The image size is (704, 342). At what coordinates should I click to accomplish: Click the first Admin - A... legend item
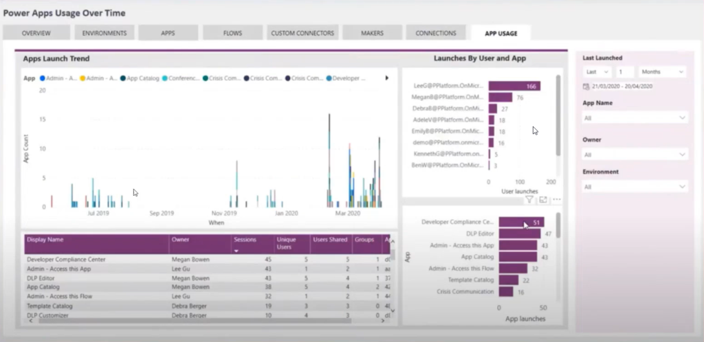(58, 78)
